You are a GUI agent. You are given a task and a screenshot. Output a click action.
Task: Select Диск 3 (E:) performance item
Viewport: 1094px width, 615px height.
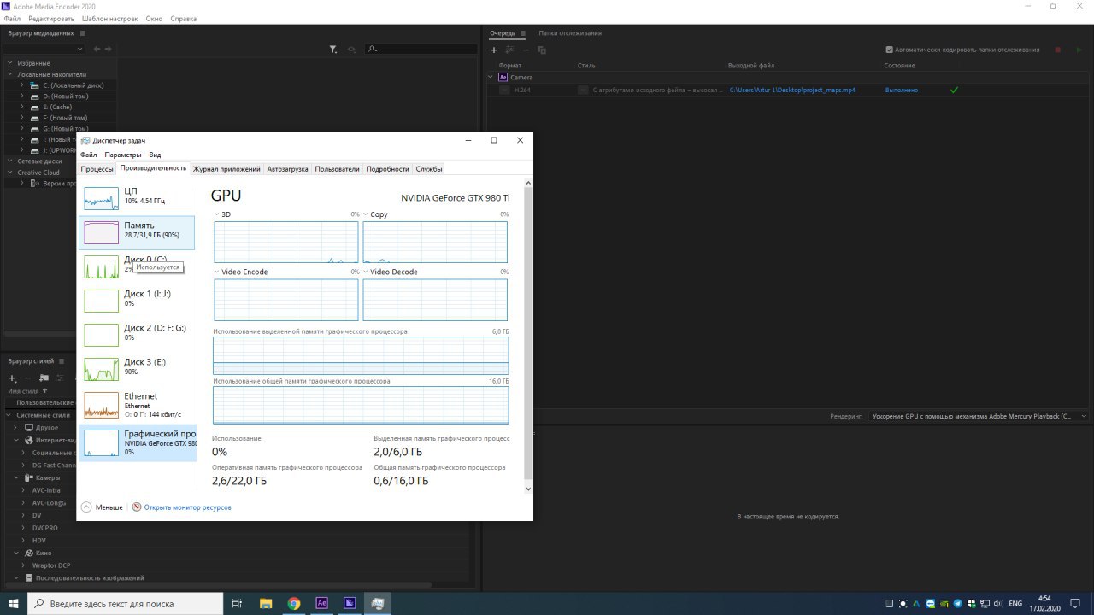(x=137, y=369)
